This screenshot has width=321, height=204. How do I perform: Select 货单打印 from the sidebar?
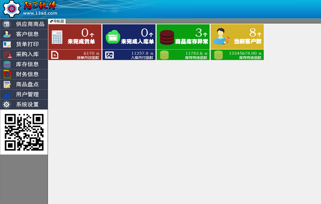tap(24, 44)
